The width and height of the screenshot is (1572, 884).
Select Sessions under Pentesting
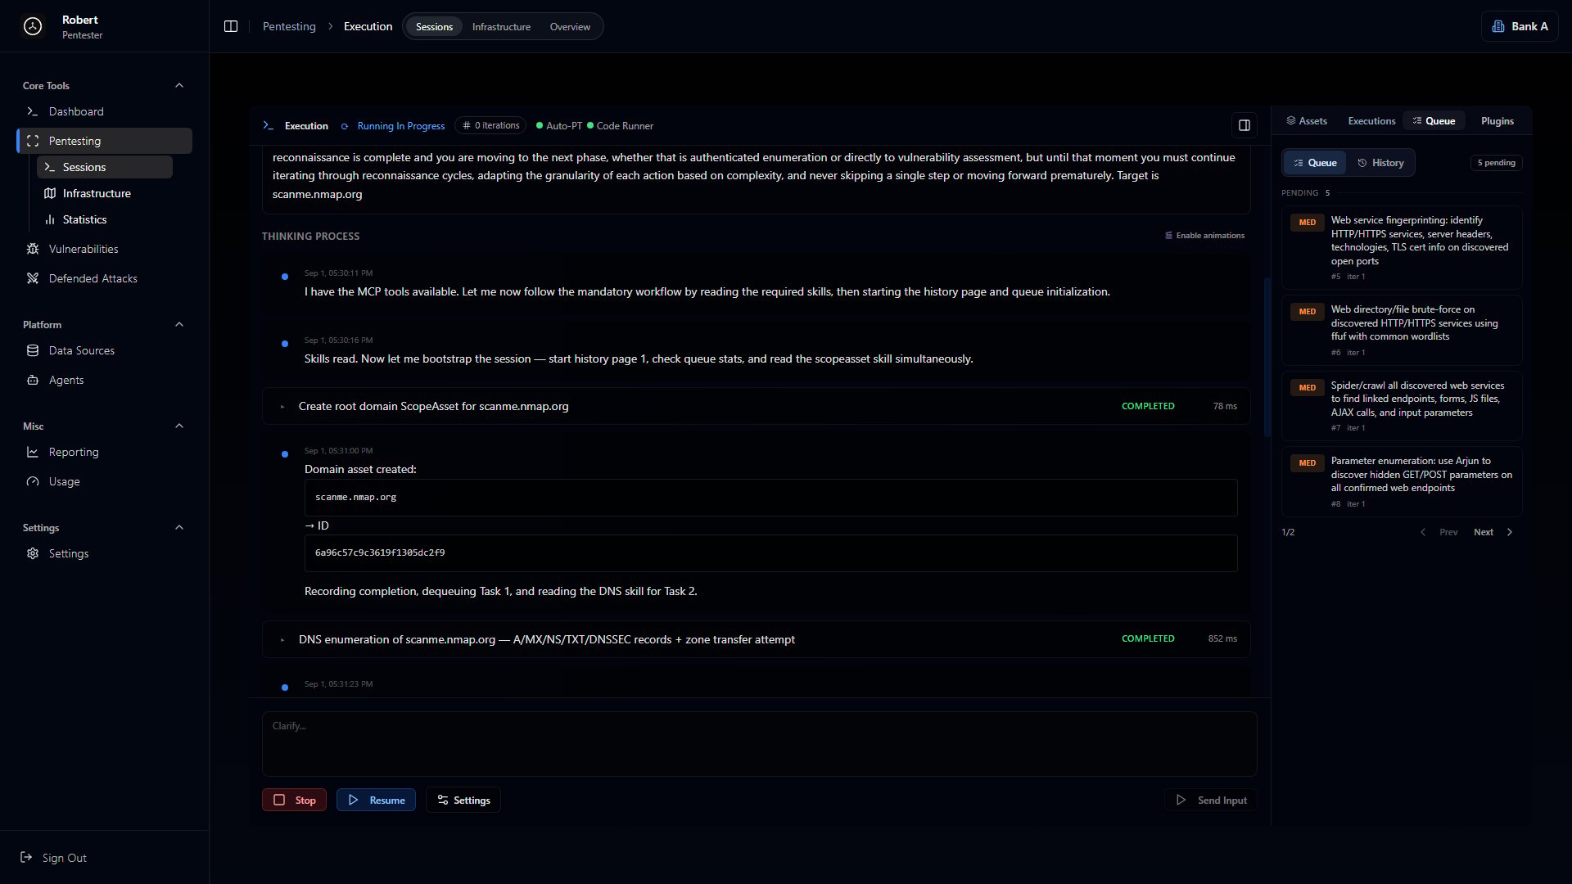pyautogui.click(x=105, y=167)
